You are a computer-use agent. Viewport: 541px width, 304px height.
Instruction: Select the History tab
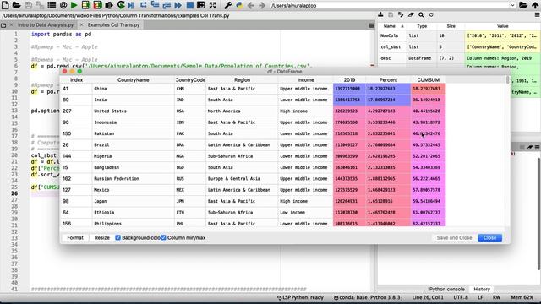click(x=482, y=289)
